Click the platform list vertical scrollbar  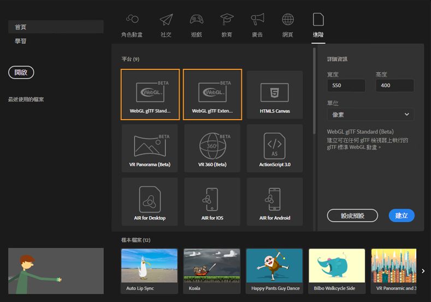click(314, 91)
